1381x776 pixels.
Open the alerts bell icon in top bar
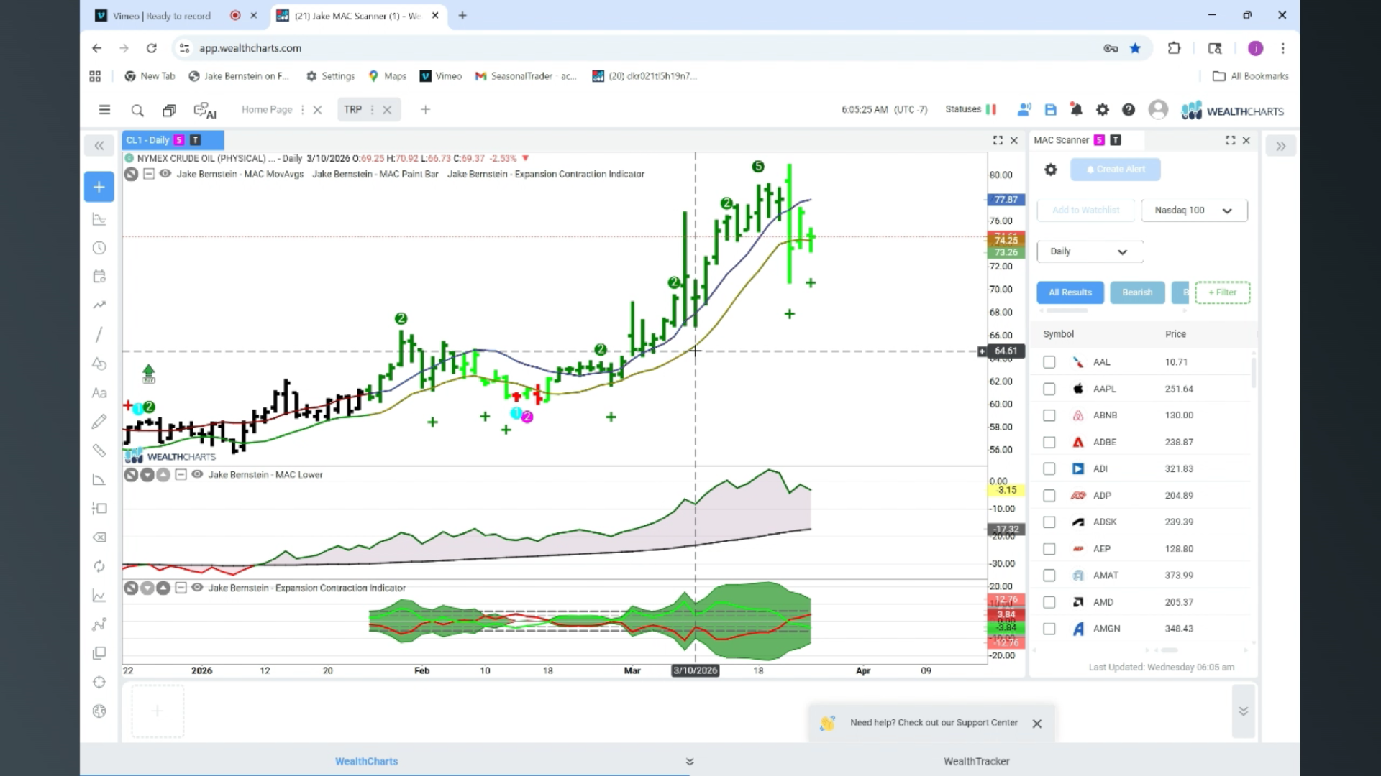[1076, 110]
